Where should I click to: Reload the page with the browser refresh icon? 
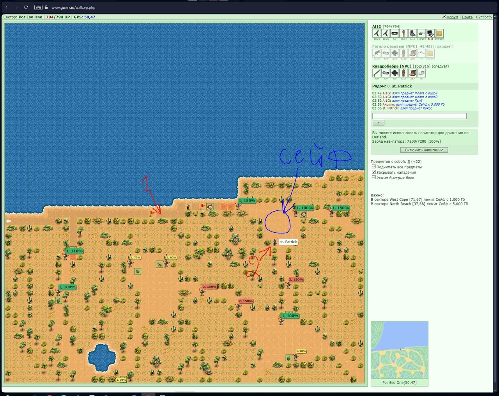click(26, 7)
